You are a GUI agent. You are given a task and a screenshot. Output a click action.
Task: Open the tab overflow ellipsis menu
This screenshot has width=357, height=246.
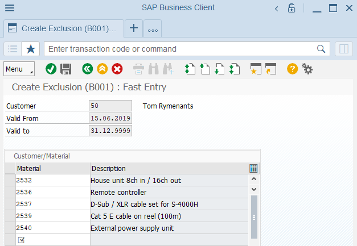(x=153, y=28)
